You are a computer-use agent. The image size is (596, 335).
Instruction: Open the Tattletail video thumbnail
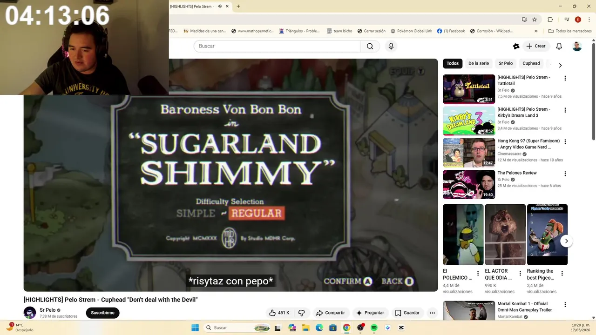click(469, 89)
